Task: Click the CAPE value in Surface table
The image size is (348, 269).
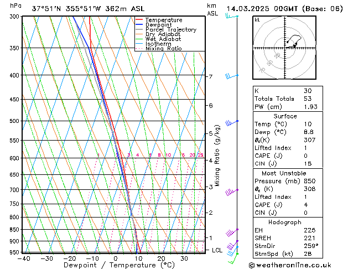Action: pyautogui.click(x=306, y=156)
